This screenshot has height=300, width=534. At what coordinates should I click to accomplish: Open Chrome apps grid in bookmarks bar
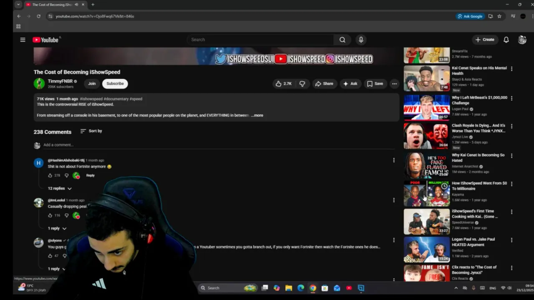point(18,26)
